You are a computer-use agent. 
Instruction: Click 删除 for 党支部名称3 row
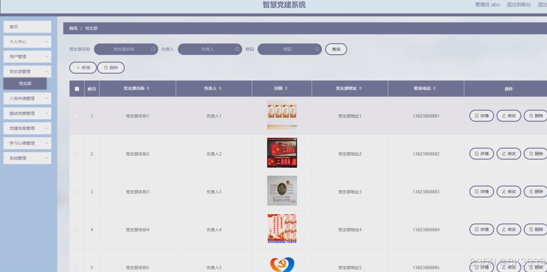click(536, 192)
